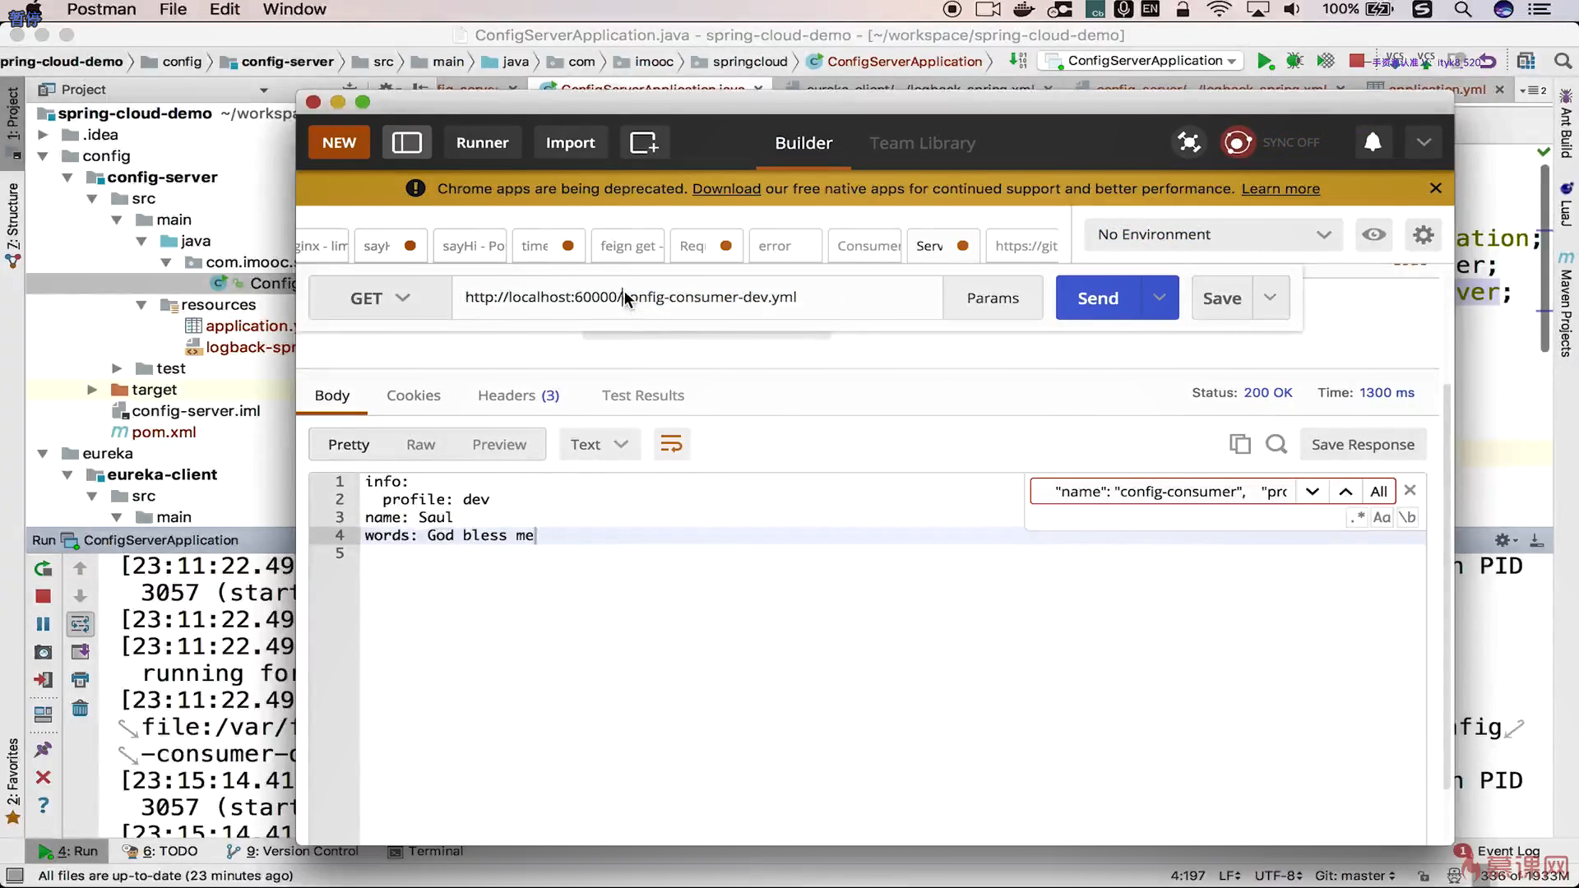Copy the response body to clipboard

coord(1239,444)
